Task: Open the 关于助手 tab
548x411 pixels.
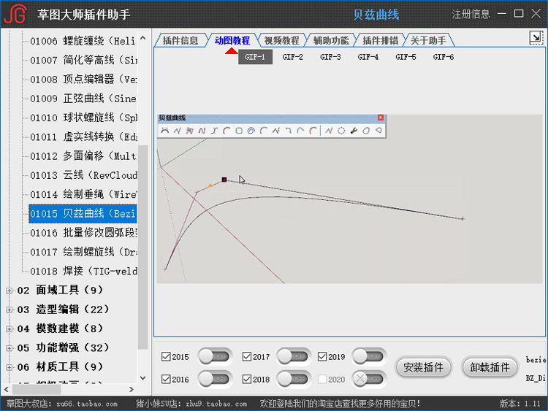Action: (428, 40)
